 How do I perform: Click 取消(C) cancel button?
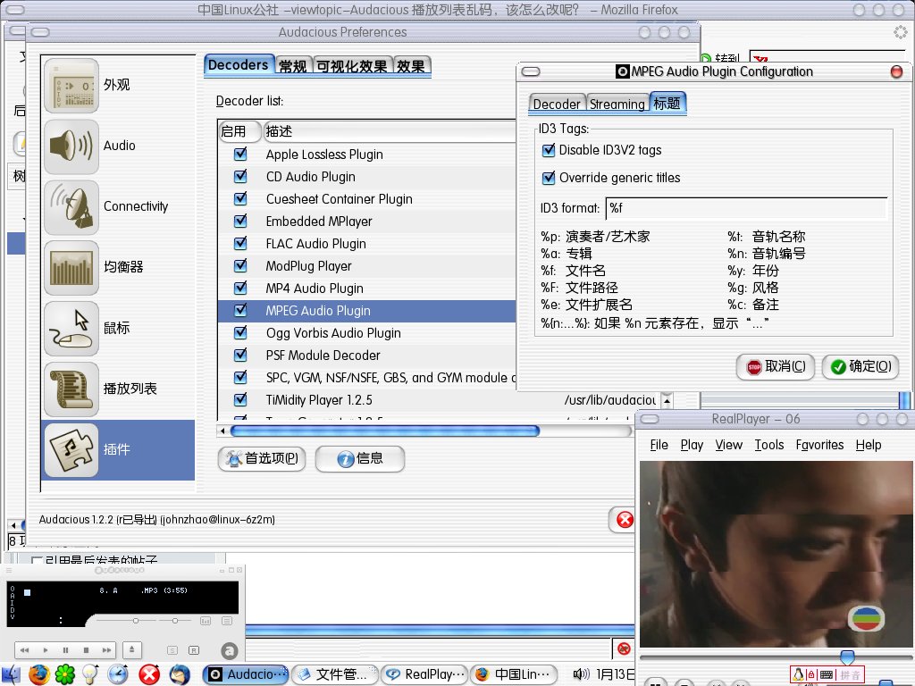coord(776,367)
